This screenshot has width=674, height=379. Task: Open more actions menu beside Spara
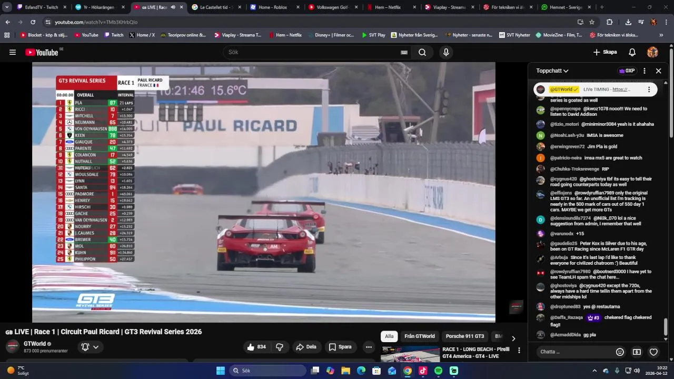(369, 347)
